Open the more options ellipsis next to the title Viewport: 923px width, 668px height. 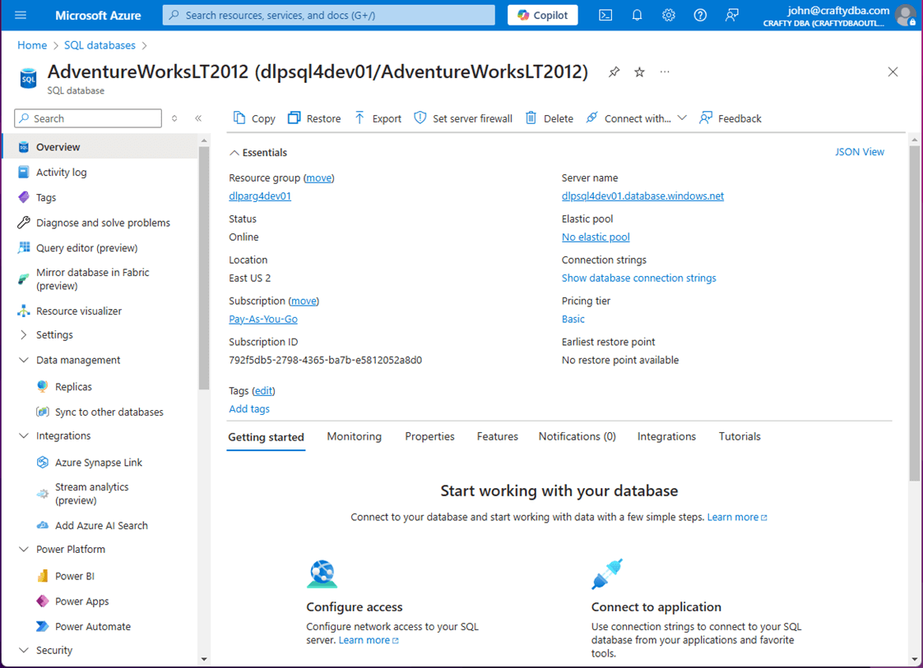[665, 71]
